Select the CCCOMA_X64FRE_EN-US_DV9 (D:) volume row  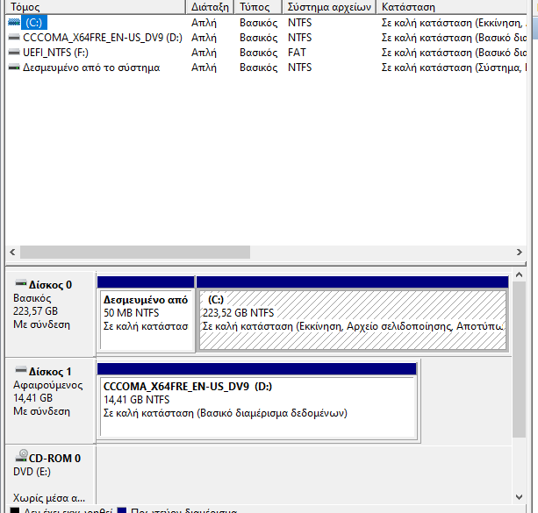pyautogui.click(x=266, y=38)
